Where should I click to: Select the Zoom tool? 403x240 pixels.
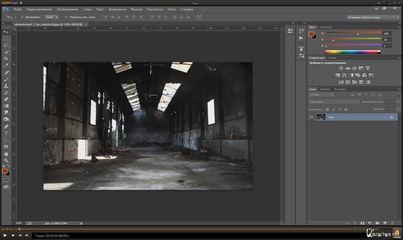click(x=6, y=160)
